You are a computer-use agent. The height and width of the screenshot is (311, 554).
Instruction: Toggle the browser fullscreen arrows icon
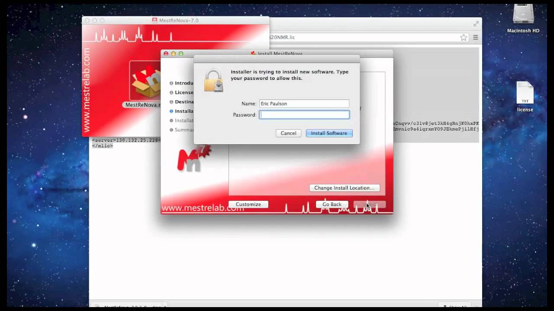click(476, 24)
